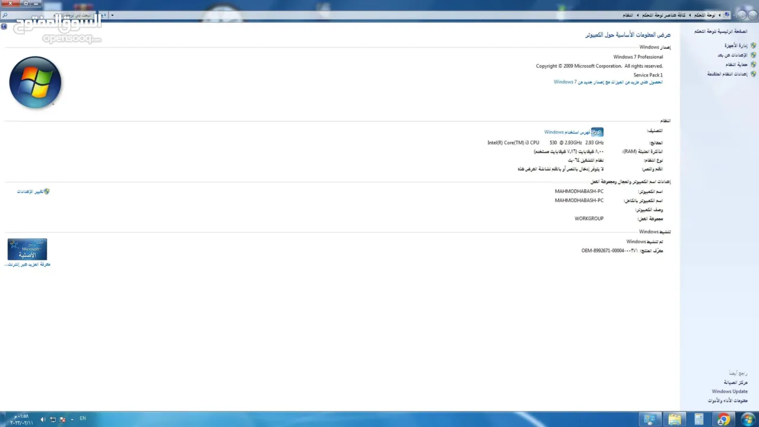This screenshot has width=759, height=427.
Task: Click the Genuine Microsoft software badge
Action: point(27,250)
